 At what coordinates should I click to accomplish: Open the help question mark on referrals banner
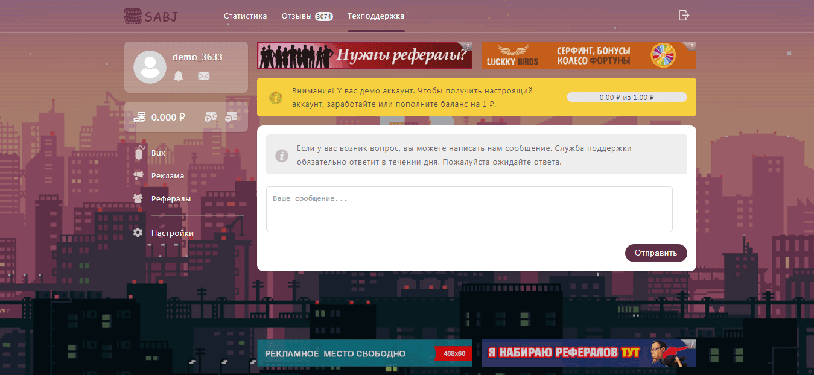tap(469, 45)
